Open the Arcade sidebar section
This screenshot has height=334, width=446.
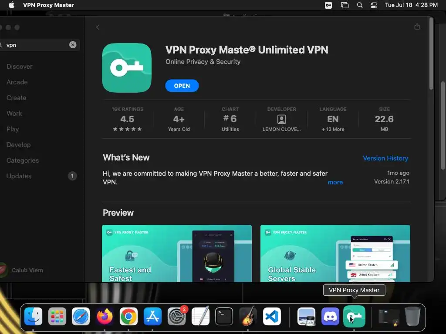tap(17, 82)
